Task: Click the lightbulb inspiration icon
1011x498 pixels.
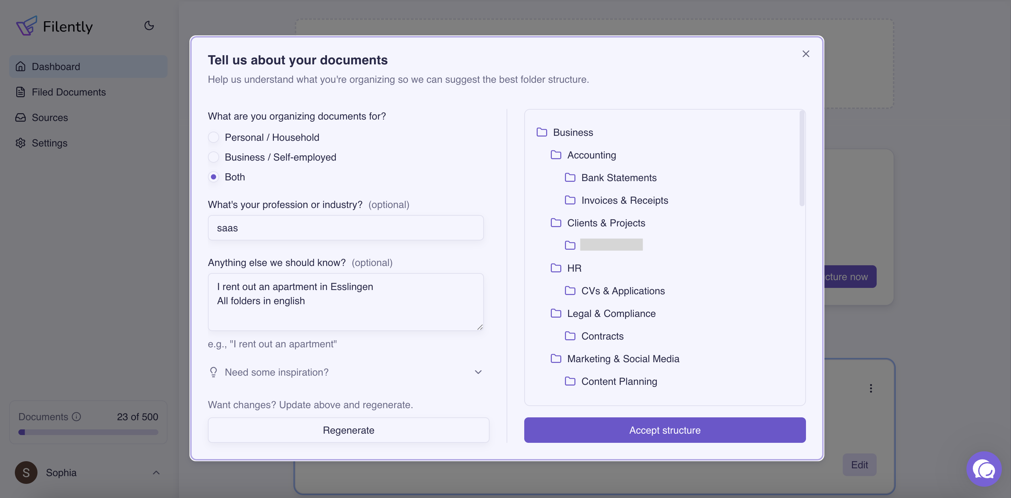Action: pos(214,372)
